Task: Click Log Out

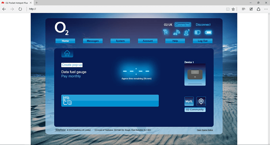Action: pos(202,41)
